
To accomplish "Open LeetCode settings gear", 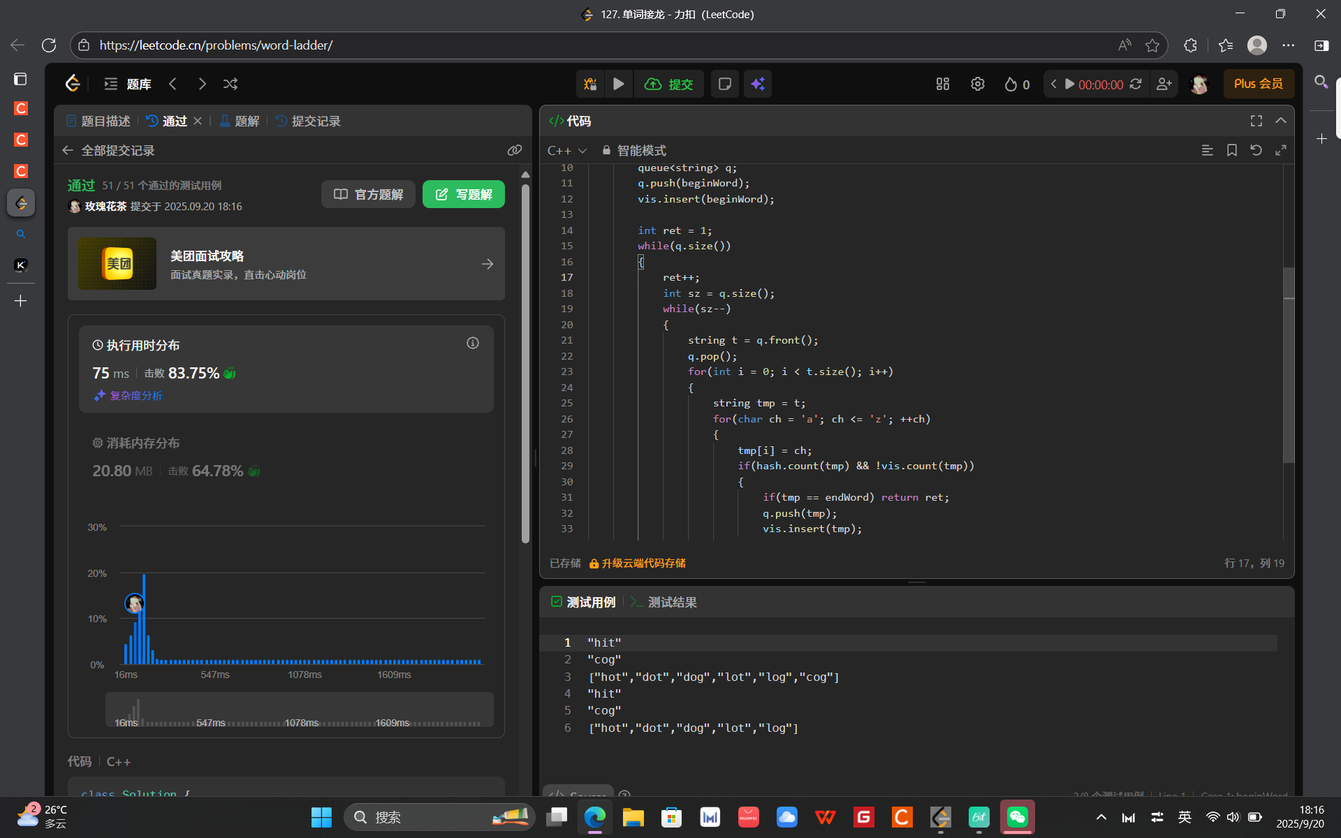I will click(x=978, y=84).
